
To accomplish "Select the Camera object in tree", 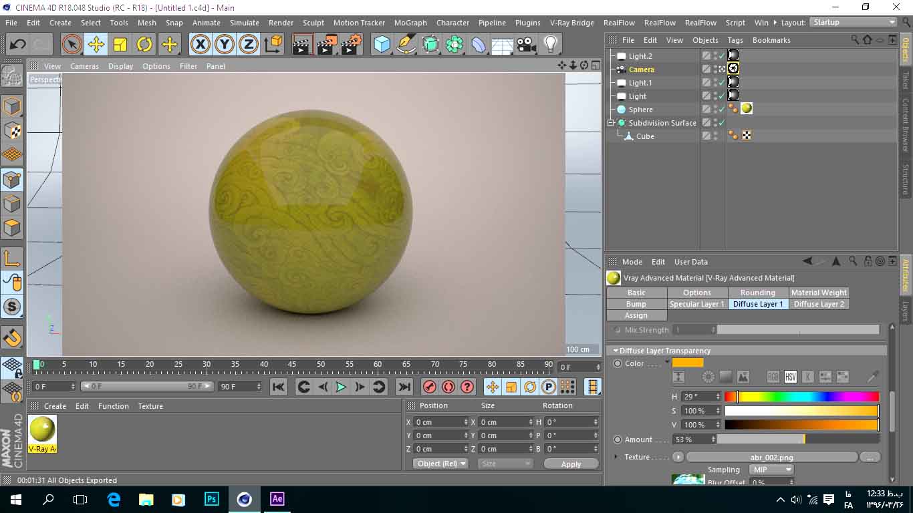I will pos(641,69).
